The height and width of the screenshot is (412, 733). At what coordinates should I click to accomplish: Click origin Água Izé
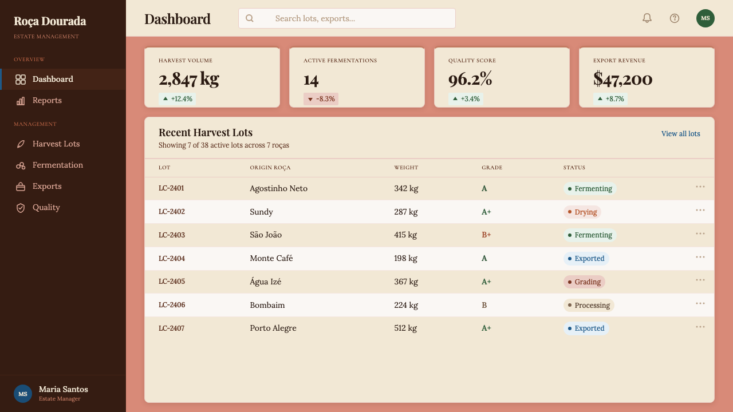(x=266, y=282)
